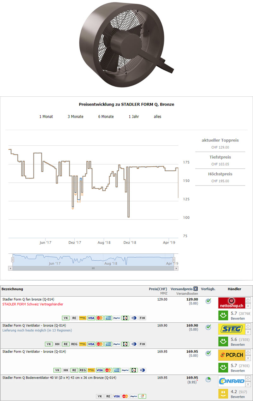The width and height of the screenshot is (253, 401).
Task: Hide Conrad offer with its X button
Action: pyautogui.click(x=248, y=384)
